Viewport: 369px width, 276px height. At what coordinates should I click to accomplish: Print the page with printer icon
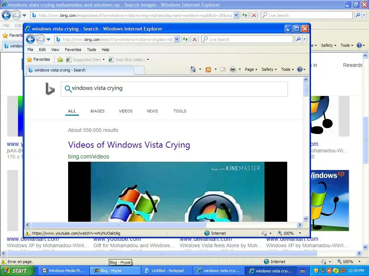233,69
